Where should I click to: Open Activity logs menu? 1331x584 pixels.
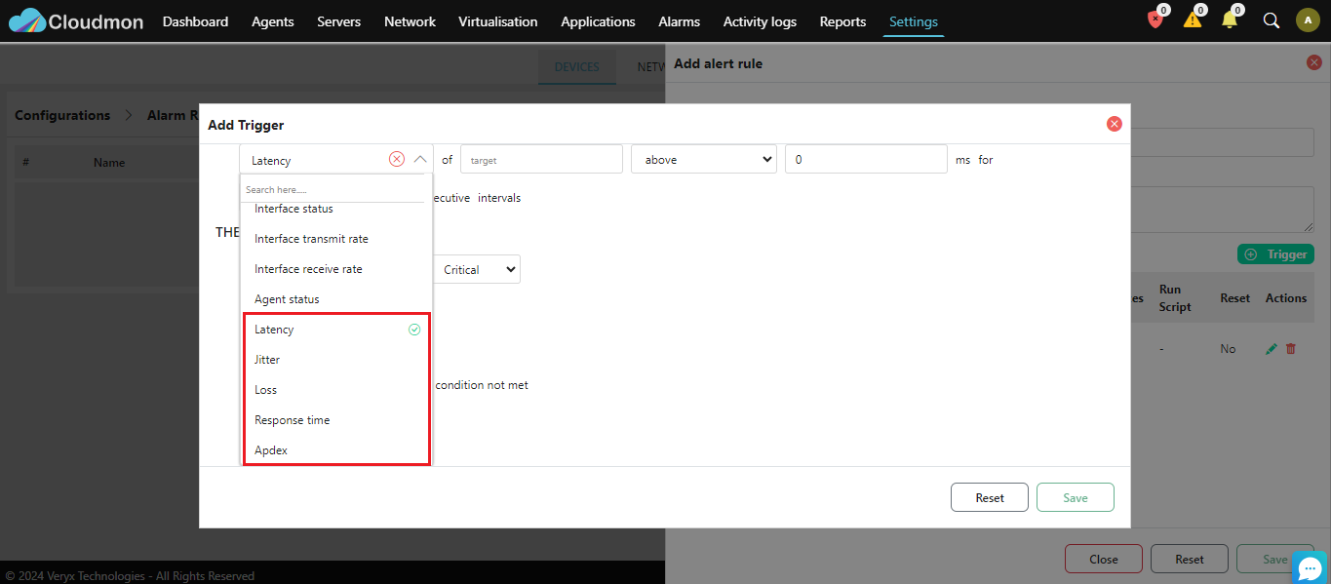(760, 21)
